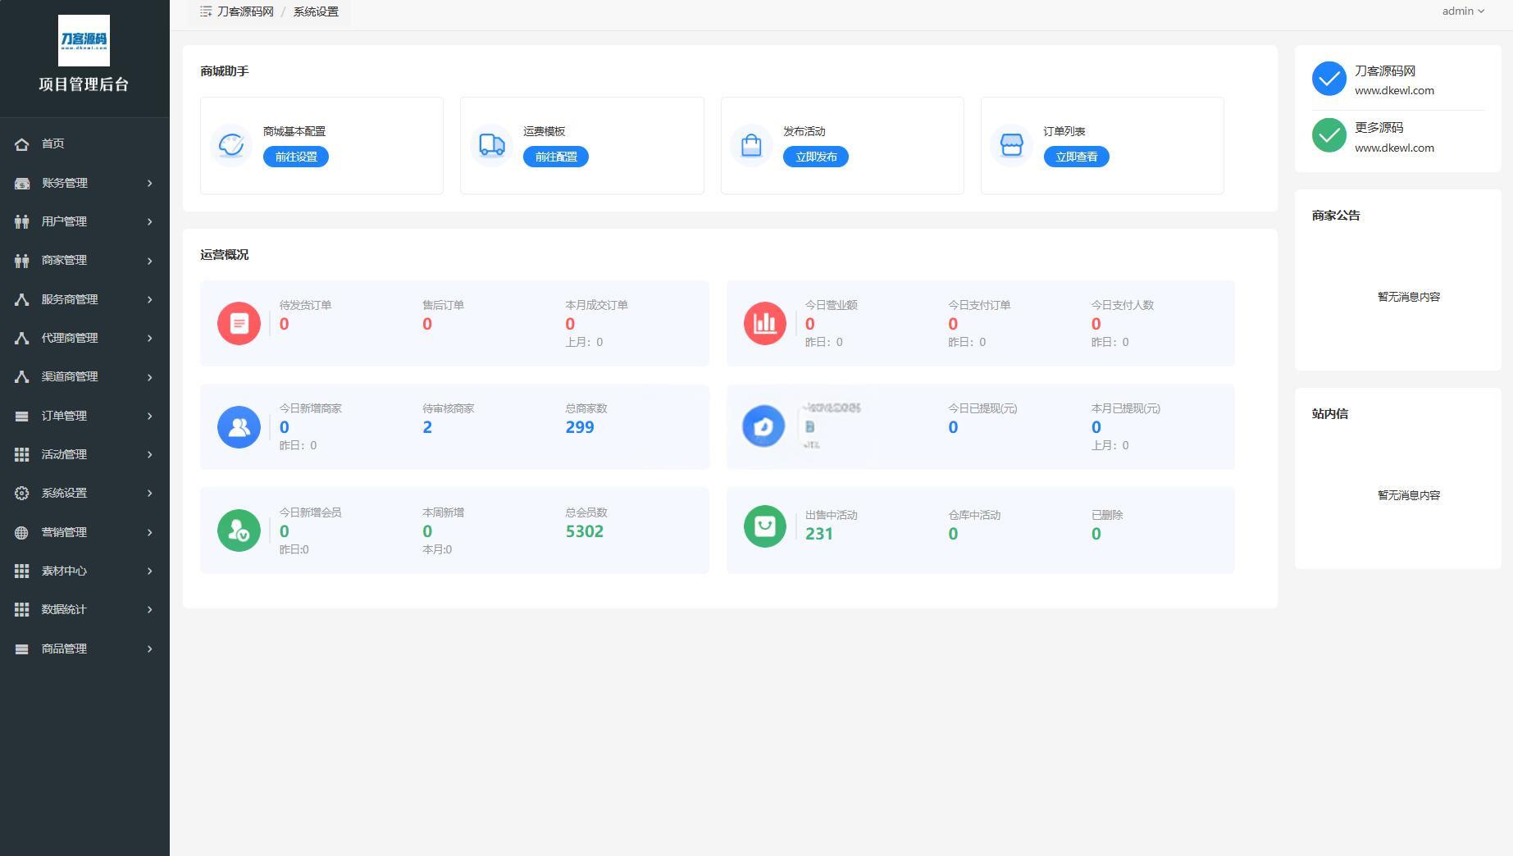Open www.dkewl.com link under 更多源码
Viewport: 1513px width, 856px height.
tap(1394, 148)
